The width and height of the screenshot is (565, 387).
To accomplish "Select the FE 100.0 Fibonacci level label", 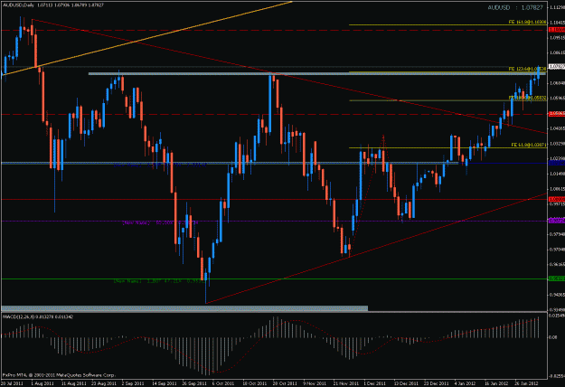I will (x=528, y=98).
